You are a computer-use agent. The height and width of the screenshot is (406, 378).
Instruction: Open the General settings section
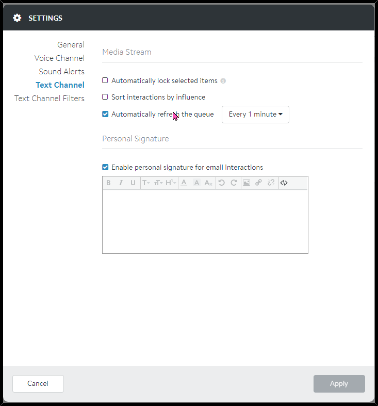coord(71,45)
